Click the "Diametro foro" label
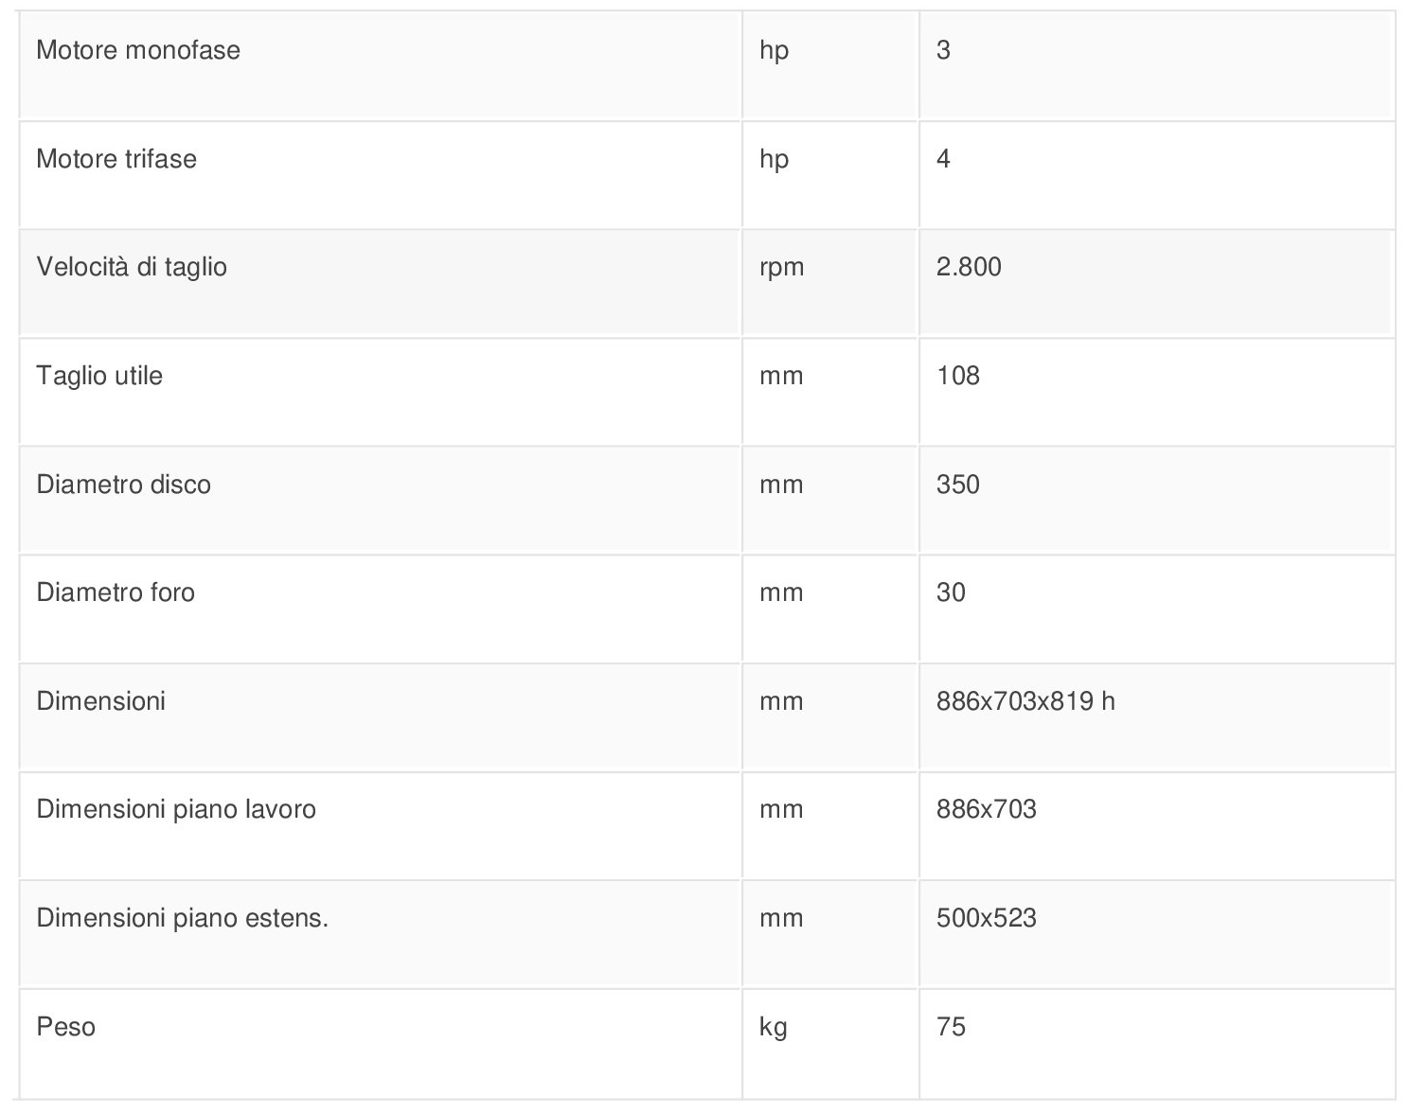 (116, 592)
